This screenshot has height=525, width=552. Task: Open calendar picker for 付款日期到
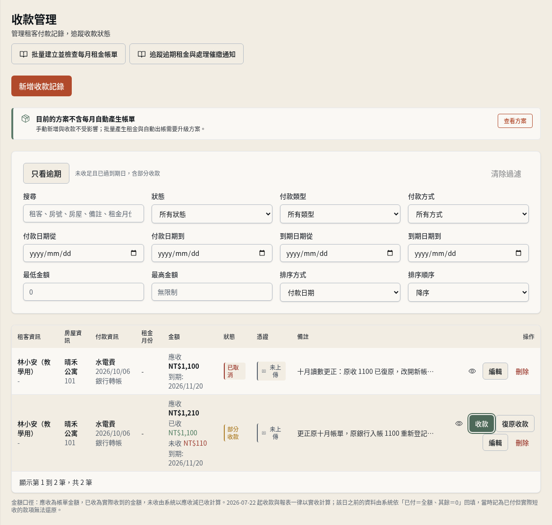(x=262, y=253)
